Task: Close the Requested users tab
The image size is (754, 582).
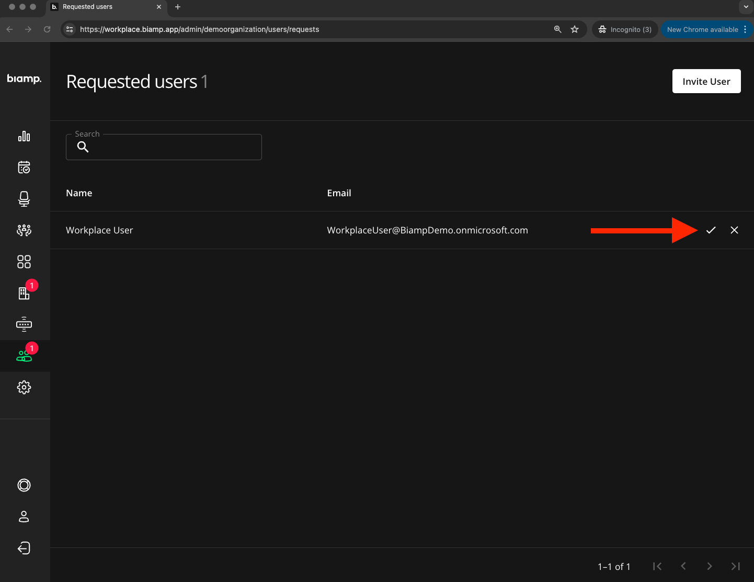Action: pos(159,7)
